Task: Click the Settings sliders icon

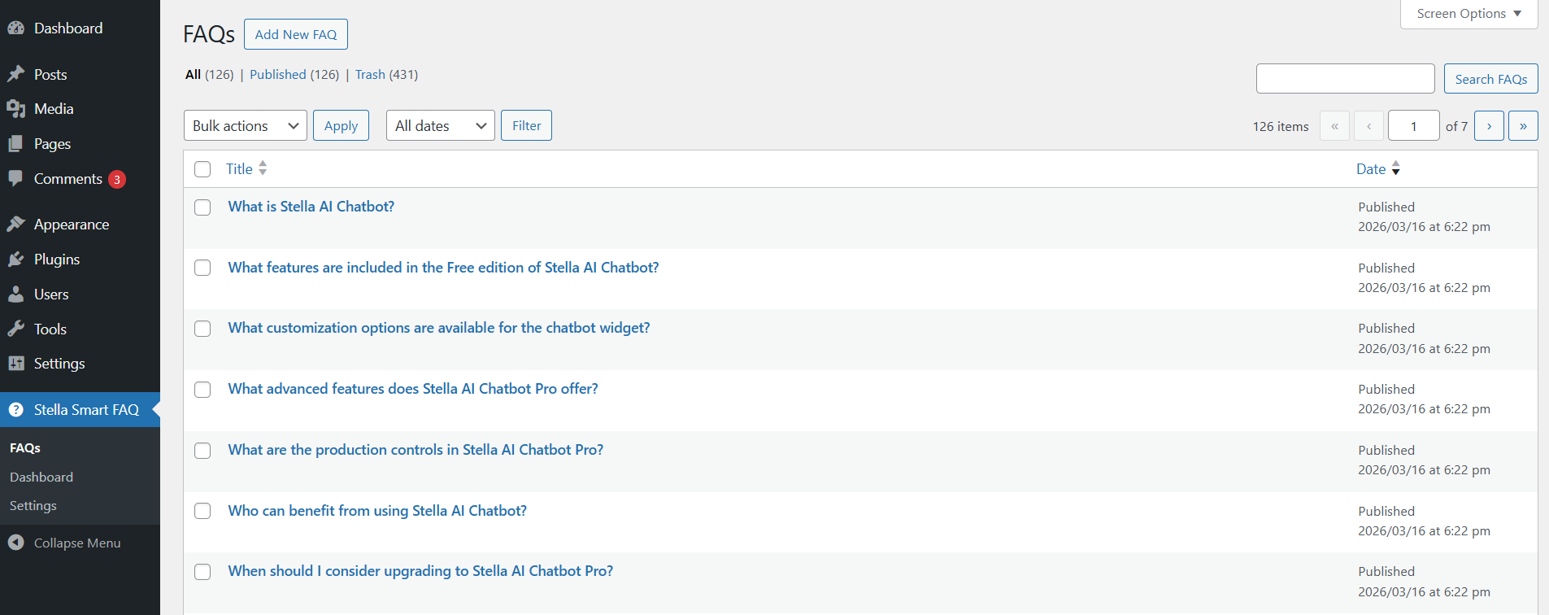Action: (16, 364)
